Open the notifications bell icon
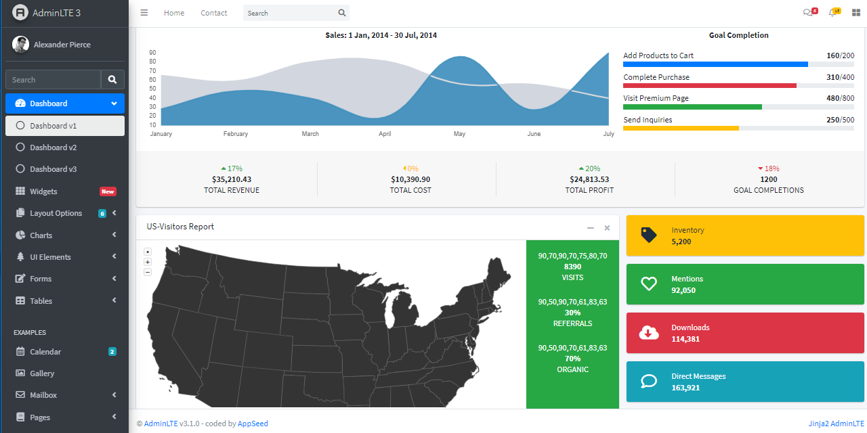Image resolution: width=867 pixels, height=433 pixels. pos(832,13)
